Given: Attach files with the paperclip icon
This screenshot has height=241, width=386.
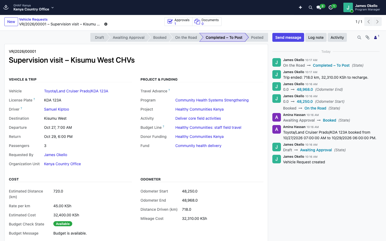Looking at the screenshot, I should click(x=368, y=37).
